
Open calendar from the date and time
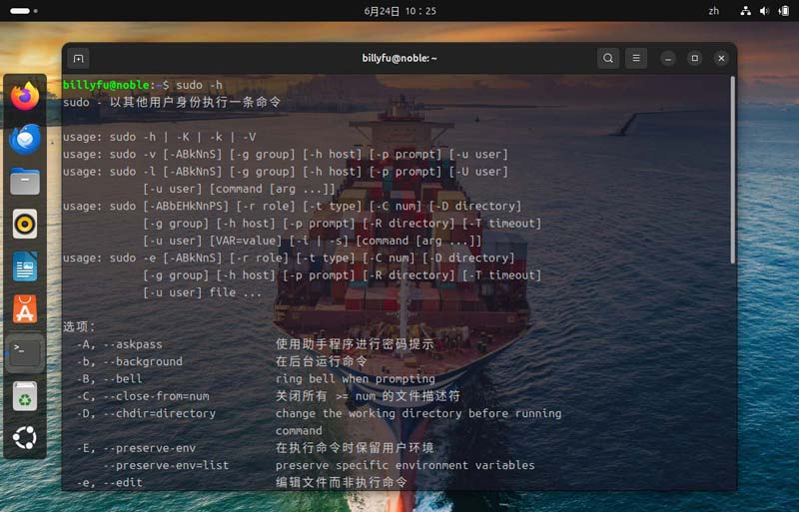pyautogui.click(x=399, y=11)
